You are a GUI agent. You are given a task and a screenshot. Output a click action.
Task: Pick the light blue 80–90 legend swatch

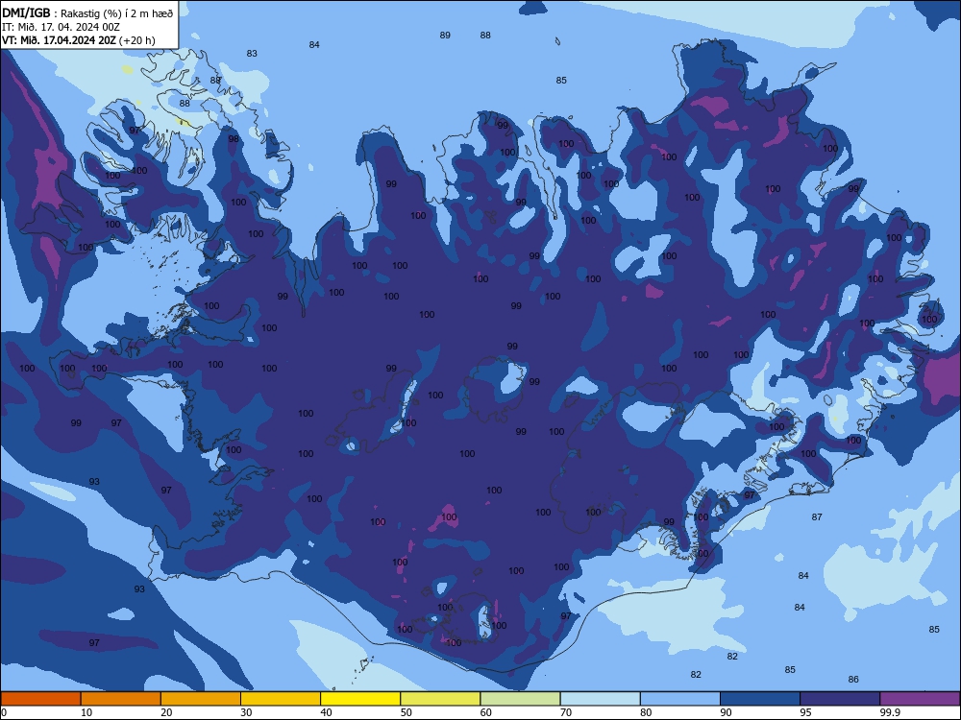click(x=680, y=699)
